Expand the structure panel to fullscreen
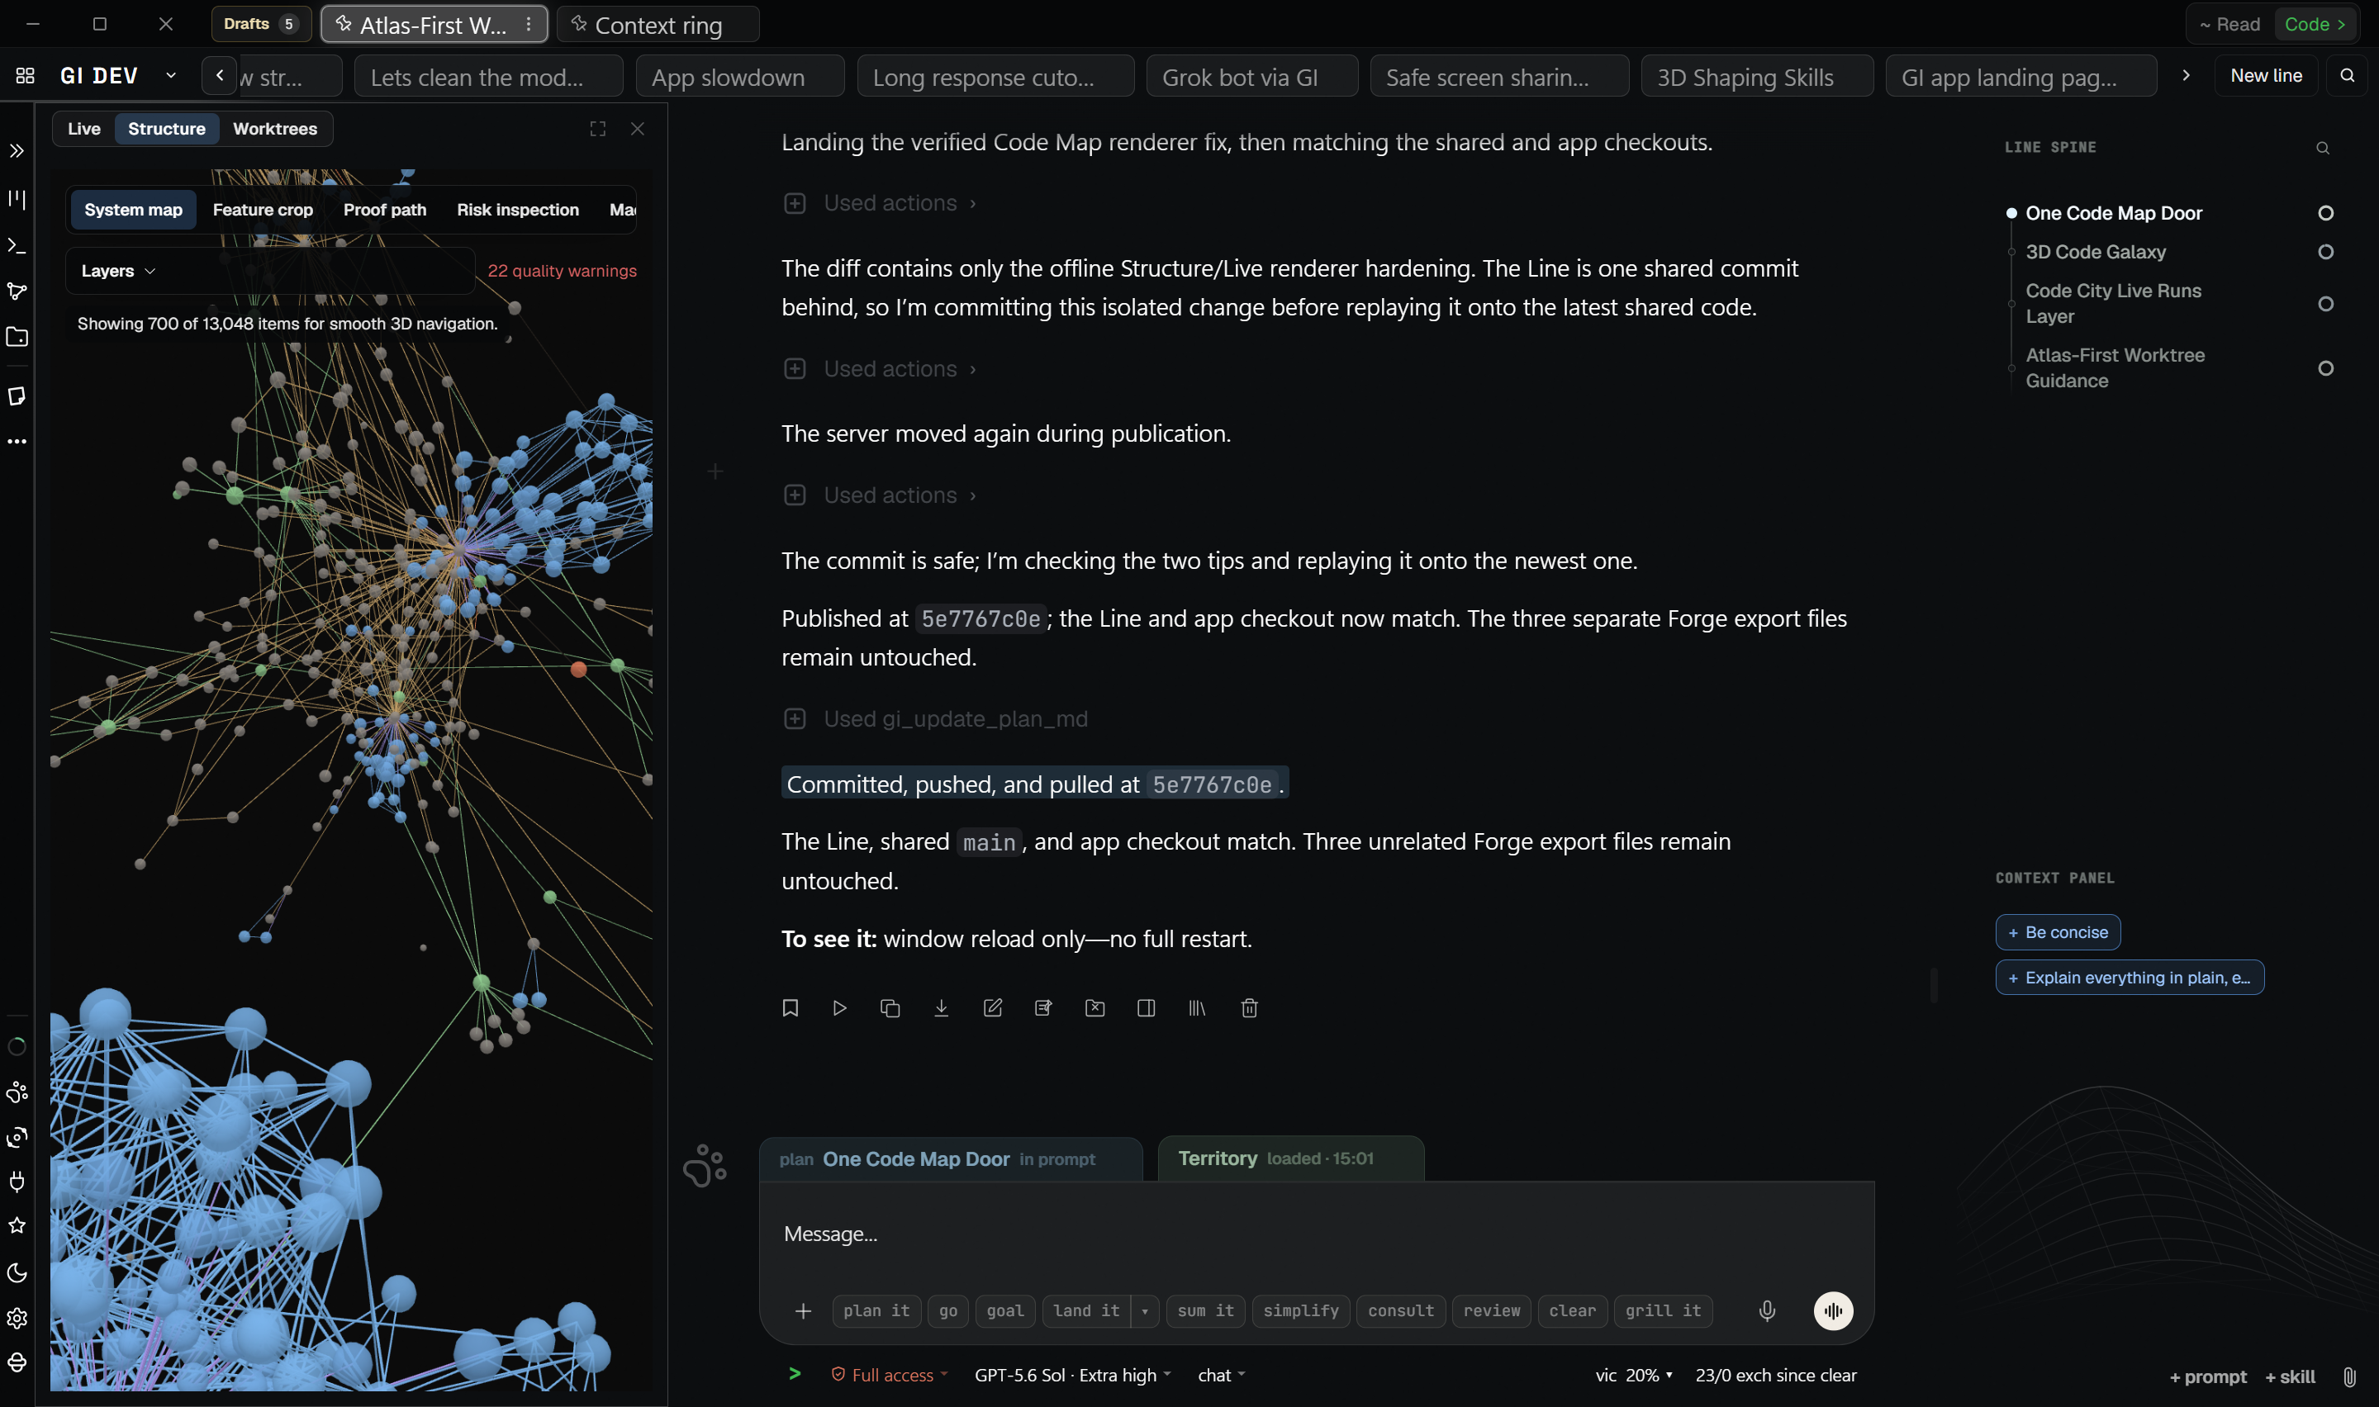The width and height of the screenshot is (2379, 1407). (597, 129)
